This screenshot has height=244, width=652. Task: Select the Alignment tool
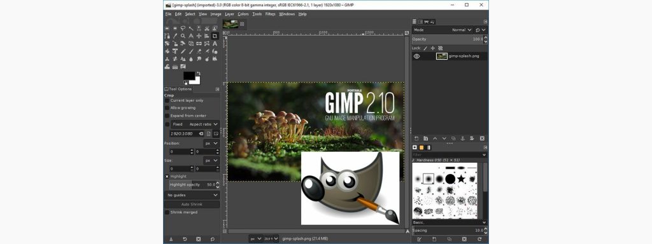click(x=207, y=36)
